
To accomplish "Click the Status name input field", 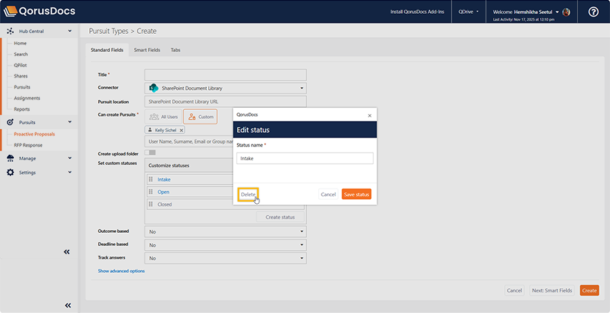I will click(x=305, y=158).
